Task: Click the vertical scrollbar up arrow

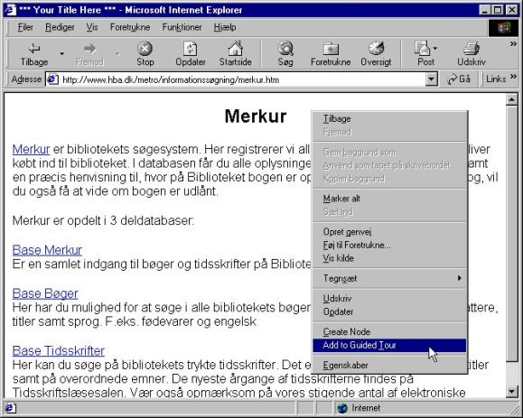Action: pyautogui.click(x=511, y=99)
